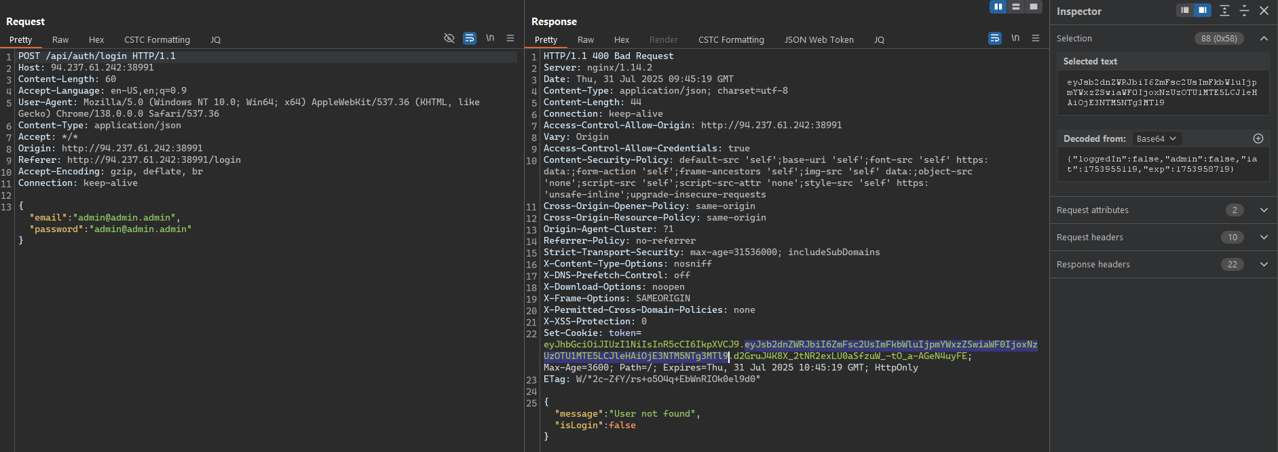Select Request Raw tab
Screen dimensions: 1278x452
coord(60,40)
